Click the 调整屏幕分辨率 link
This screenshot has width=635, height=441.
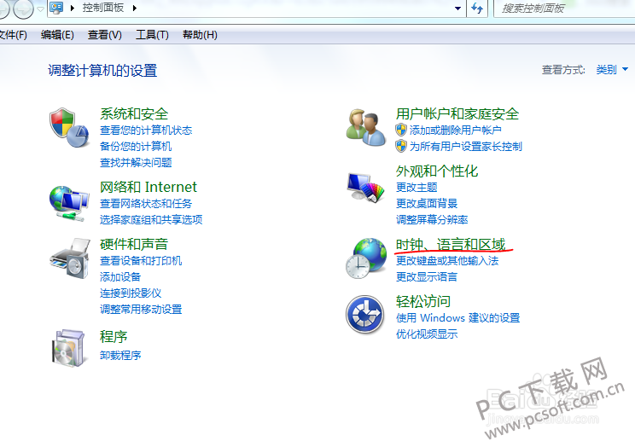[x=432, y=219]
